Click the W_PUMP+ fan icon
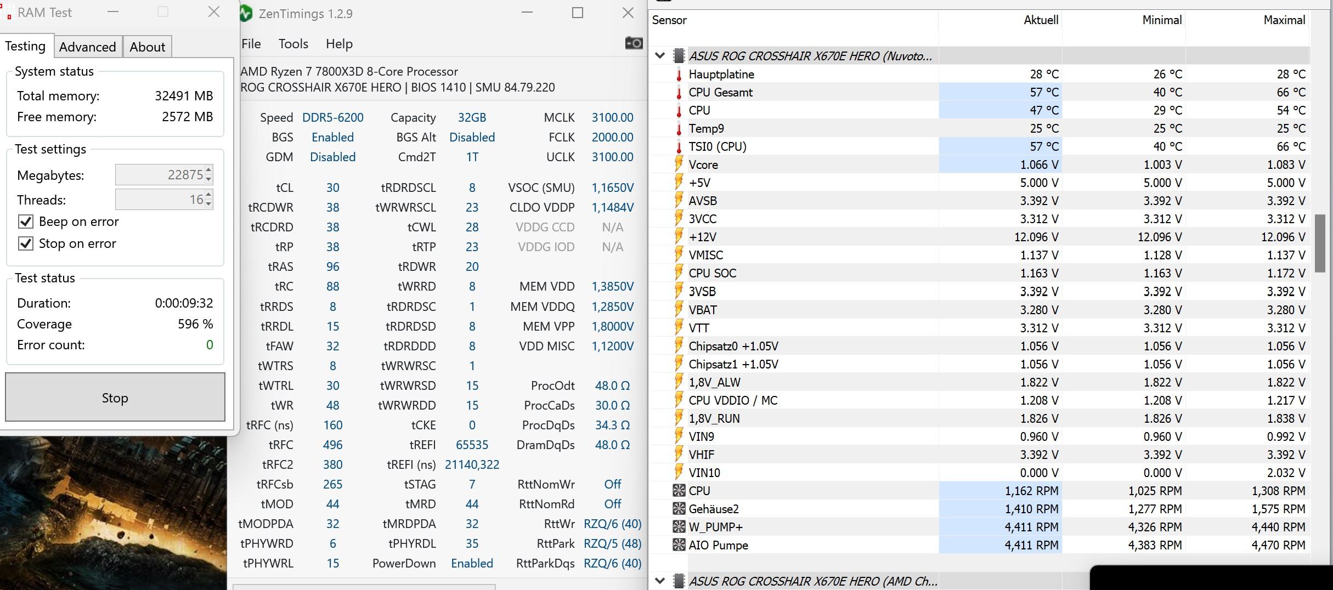This screenshot has height=590, width=1333. click(679, 527)
